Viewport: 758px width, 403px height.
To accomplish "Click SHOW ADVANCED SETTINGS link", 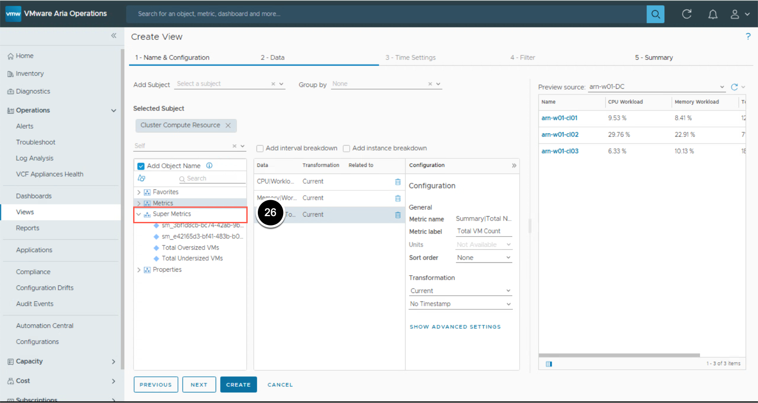I will pyautogui.click(x=455, y=327).
